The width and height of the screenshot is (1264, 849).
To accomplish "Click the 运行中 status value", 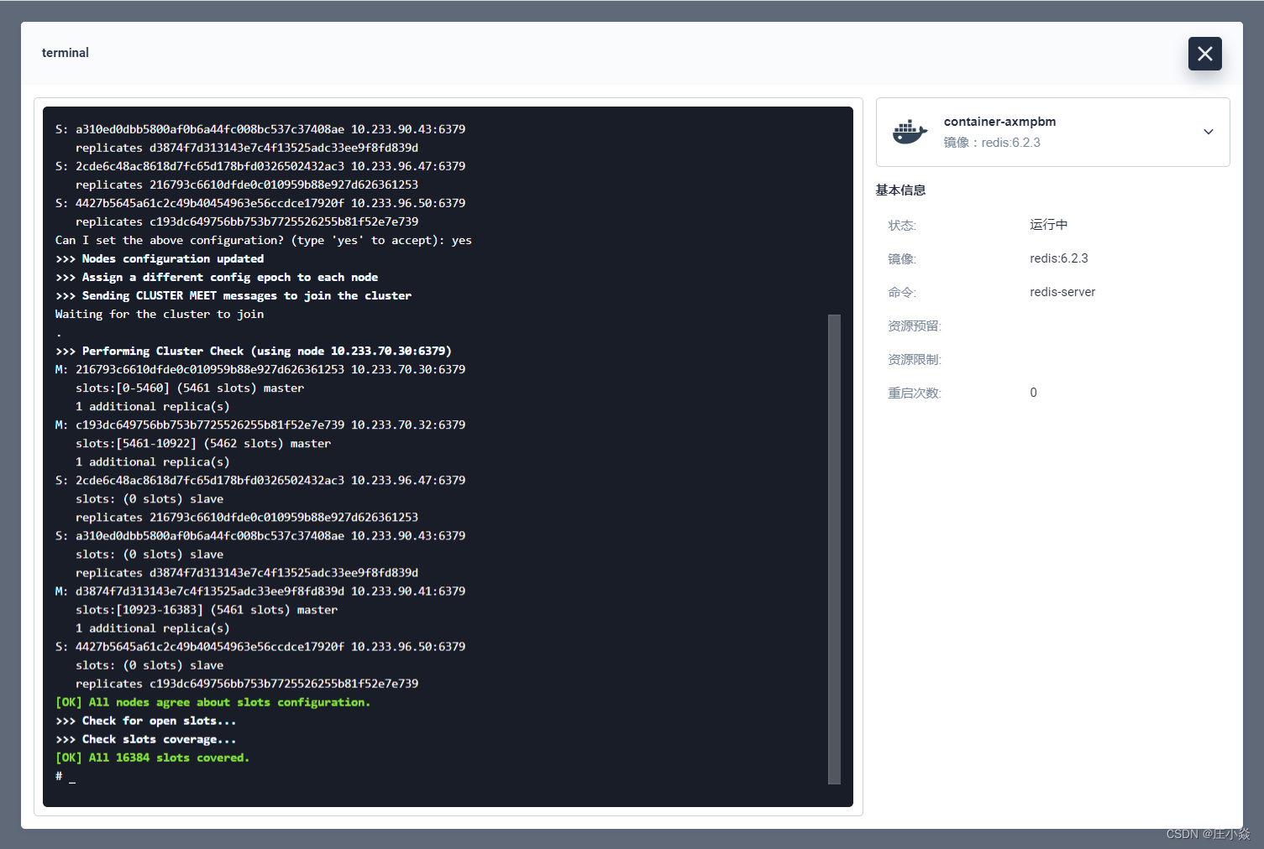I will pos(1048,225).
